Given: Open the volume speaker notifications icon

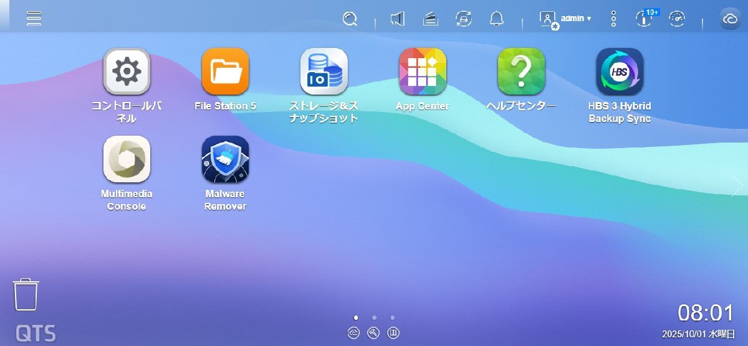Looking at the screenshot, I should click(398, 19).
